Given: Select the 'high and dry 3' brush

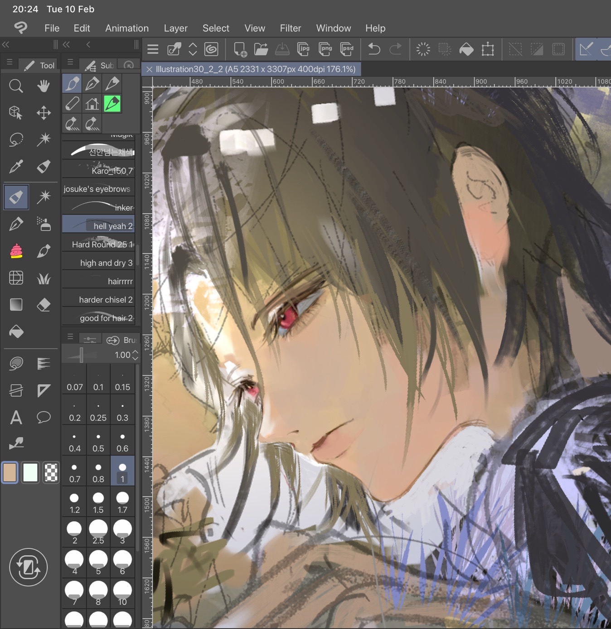Looking at the screenshot, I should tap(99, 263).
